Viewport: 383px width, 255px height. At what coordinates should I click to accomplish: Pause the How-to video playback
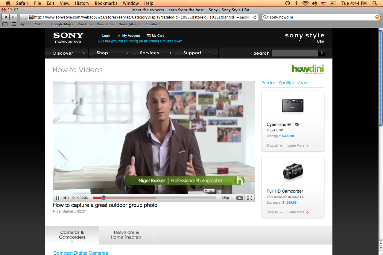pyautogui.click(x=57, y=198)
